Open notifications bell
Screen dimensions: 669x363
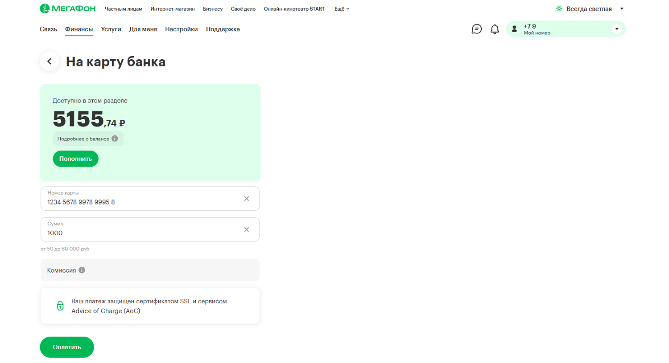coord(495,29)
